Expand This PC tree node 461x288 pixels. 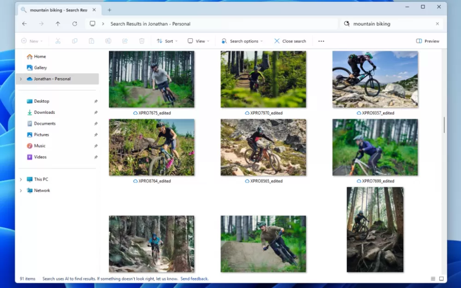tap(21, 179)
